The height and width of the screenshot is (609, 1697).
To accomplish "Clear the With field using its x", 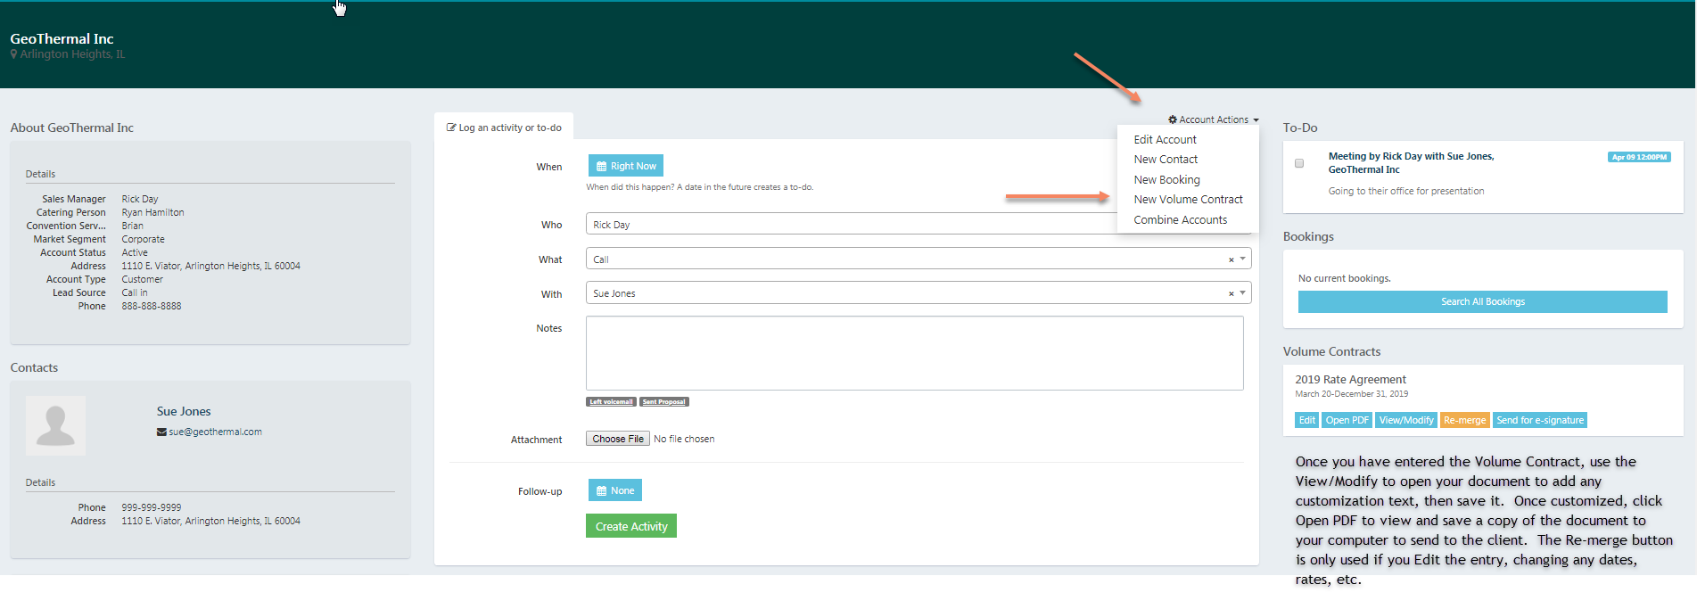I will click(1231, 294).
